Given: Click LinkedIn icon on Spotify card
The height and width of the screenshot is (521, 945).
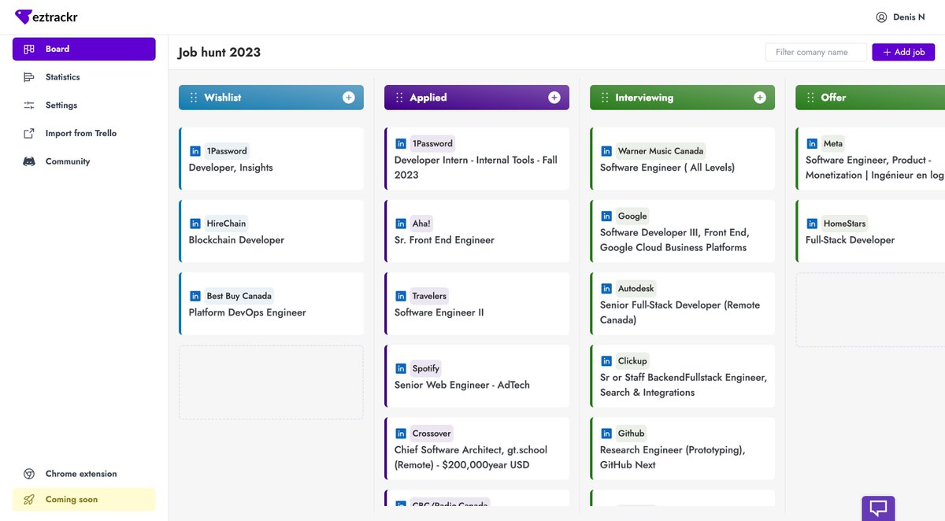Looking at the screenshot, I should [401, 368].
